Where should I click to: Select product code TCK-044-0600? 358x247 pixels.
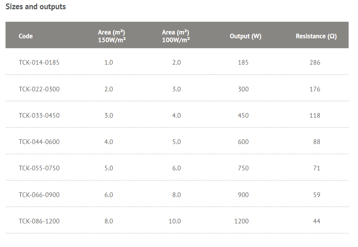coord(39,142)
